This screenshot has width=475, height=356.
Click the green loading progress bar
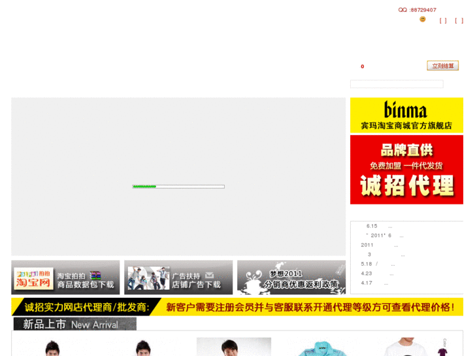tap(178, 187)
